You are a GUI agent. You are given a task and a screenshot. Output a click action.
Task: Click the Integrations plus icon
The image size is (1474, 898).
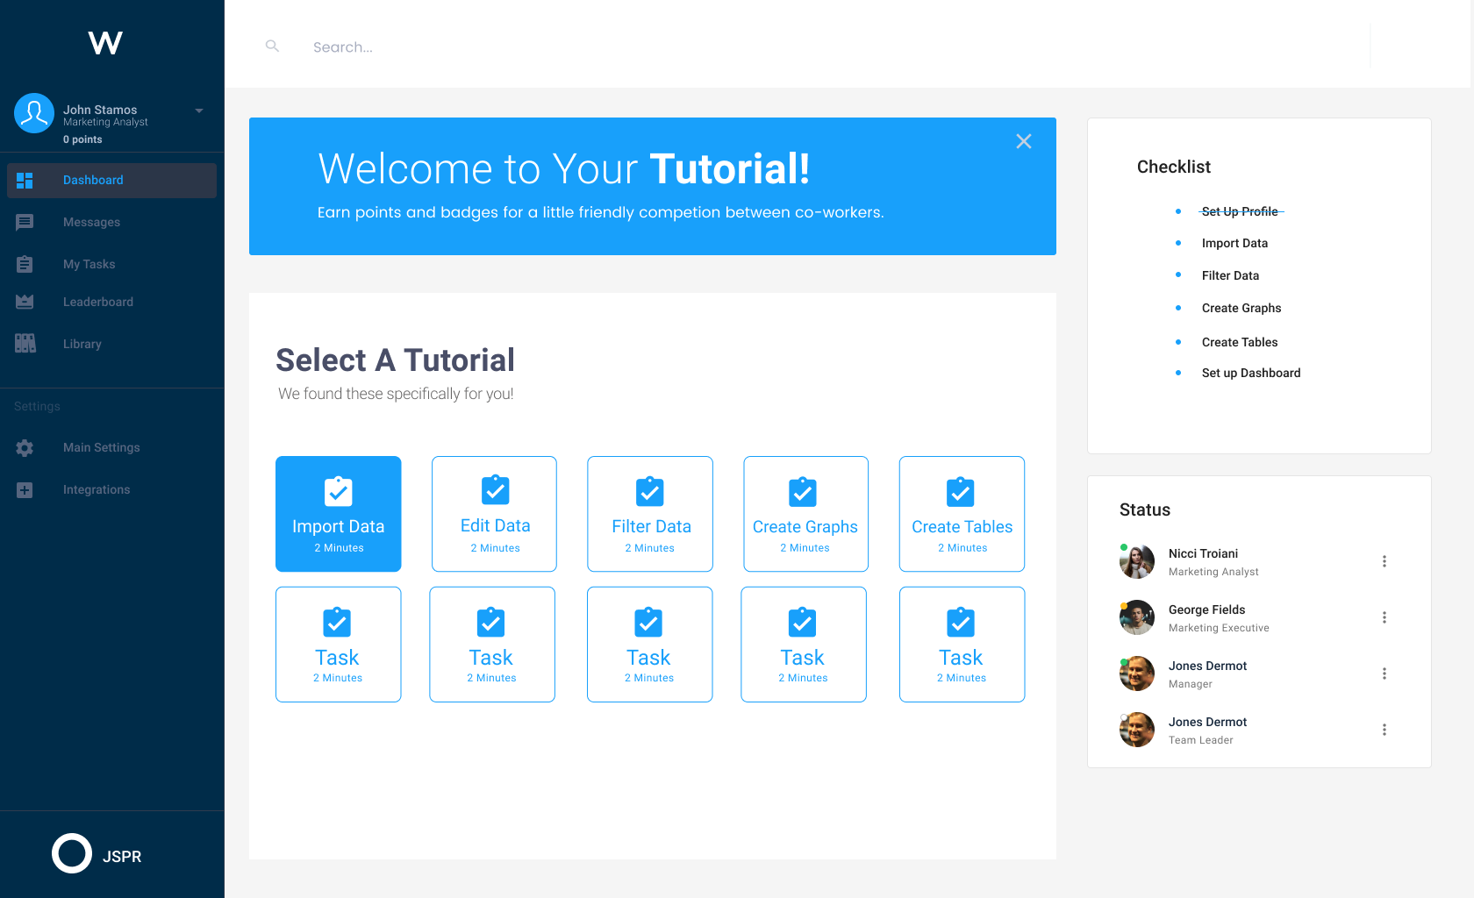pos(25,490)
